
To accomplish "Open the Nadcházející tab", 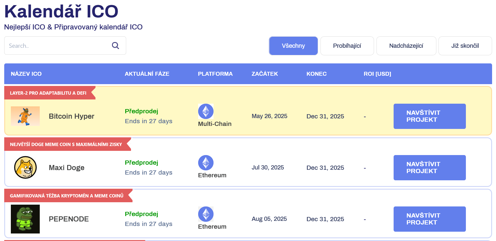I will click(x=406, y=46).
